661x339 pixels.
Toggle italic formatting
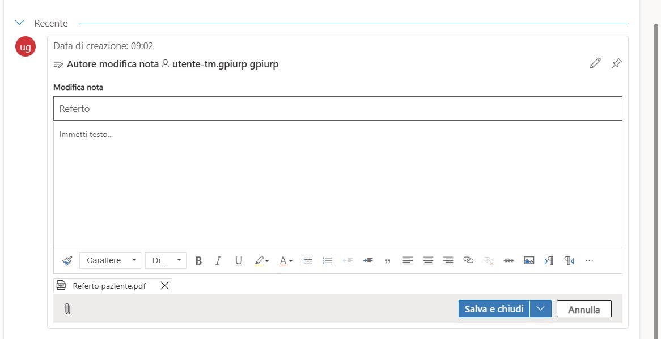click(218, 260)
